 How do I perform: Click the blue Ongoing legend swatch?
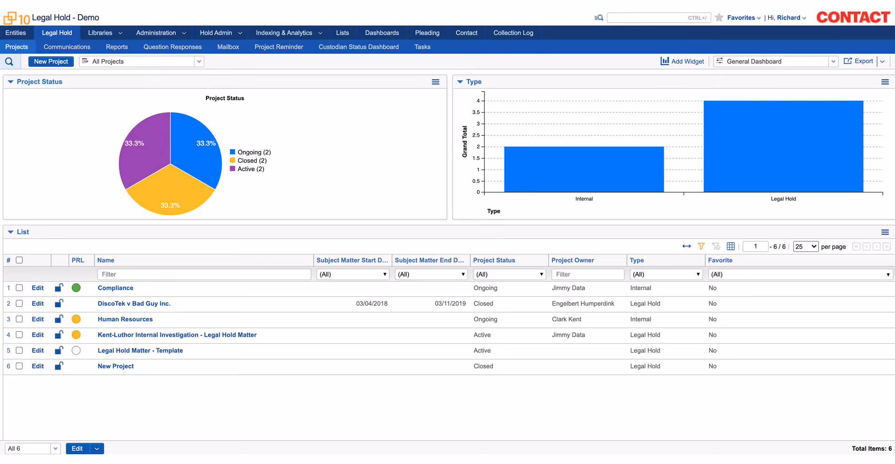[233, 152]
